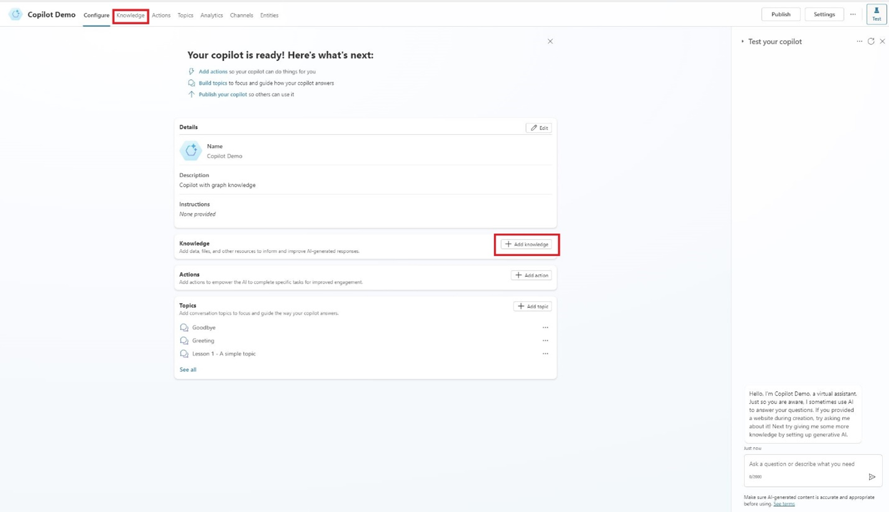The height and width of the screenshot is (512, 889).
Task: Open the See terms link
Action: 784,504
